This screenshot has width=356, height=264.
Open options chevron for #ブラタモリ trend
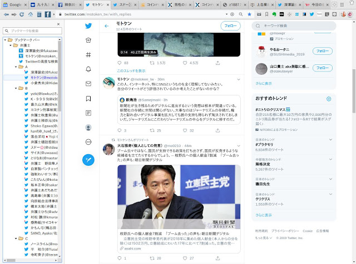(330, 140)
